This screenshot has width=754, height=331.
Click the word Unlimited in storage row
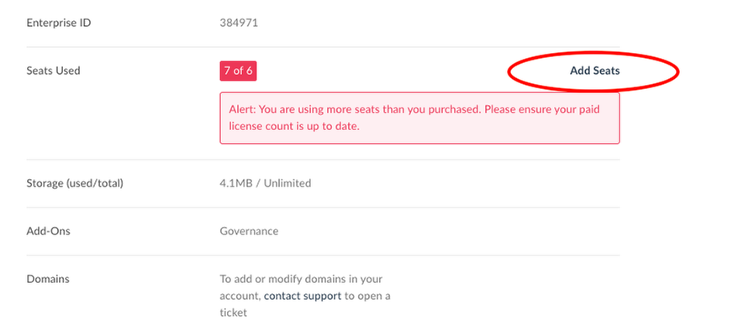tap(287, 183)
